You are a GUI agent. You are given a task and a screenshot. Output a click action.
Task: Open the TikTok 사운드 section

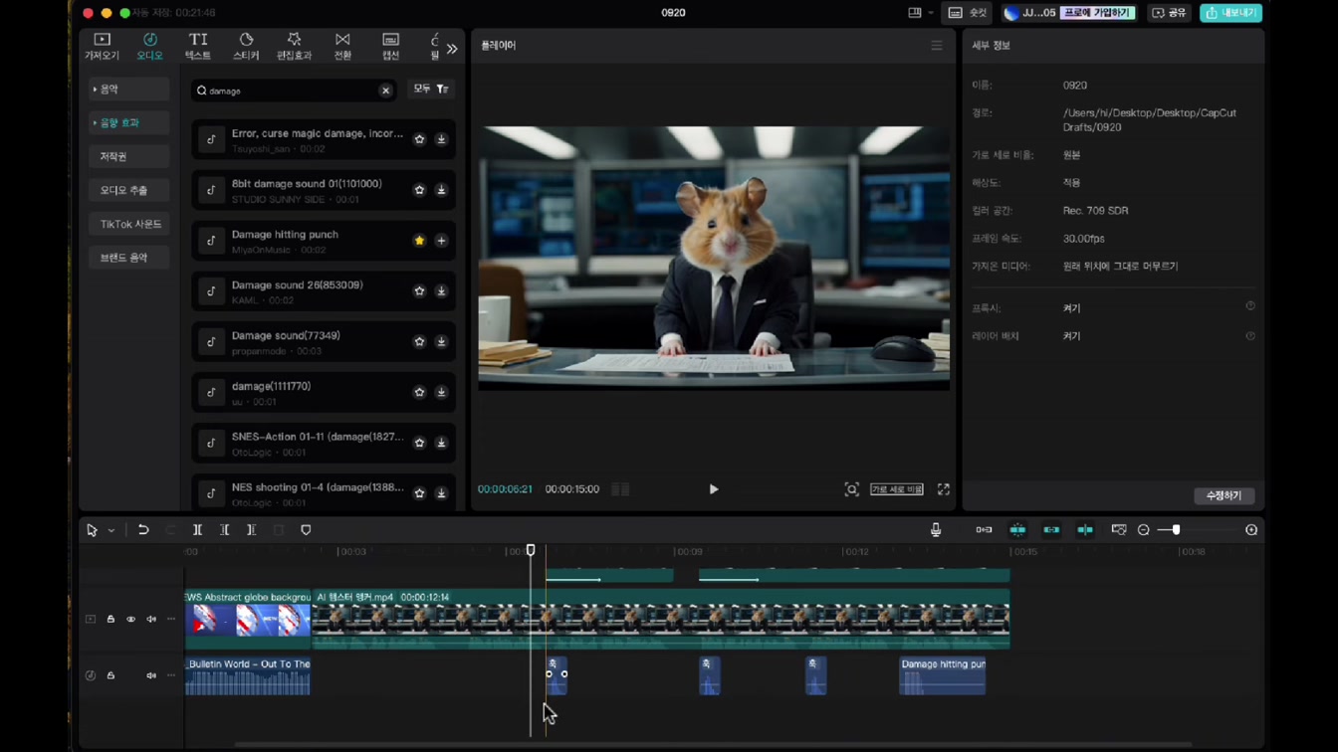[129, 224]
